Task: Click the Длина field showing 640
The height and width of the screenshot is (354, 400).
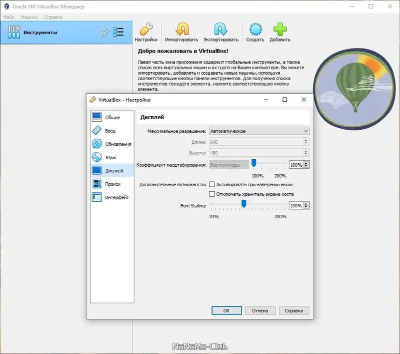Action: tap(256, 142)
